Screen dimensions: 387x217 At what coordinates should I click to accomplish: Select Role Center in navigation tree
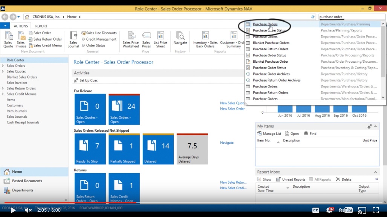[x=34, y=60]
